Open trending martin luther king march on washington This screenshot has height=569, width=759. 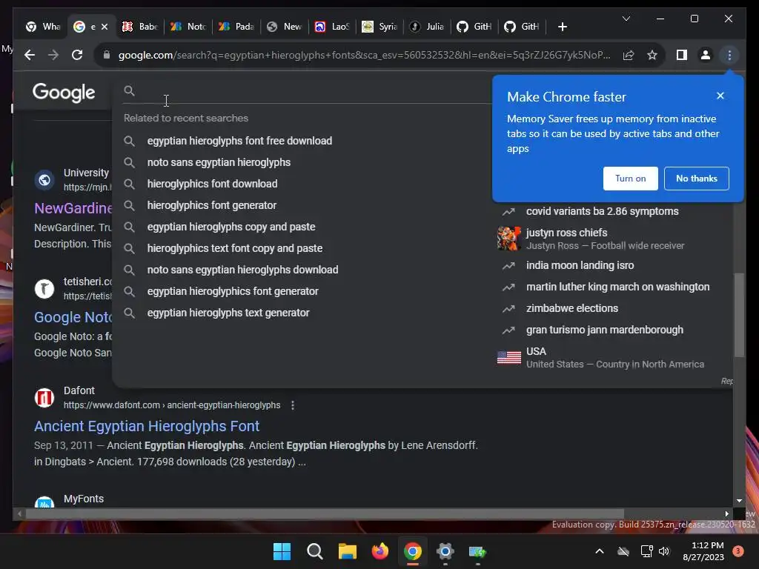point(617,287)
